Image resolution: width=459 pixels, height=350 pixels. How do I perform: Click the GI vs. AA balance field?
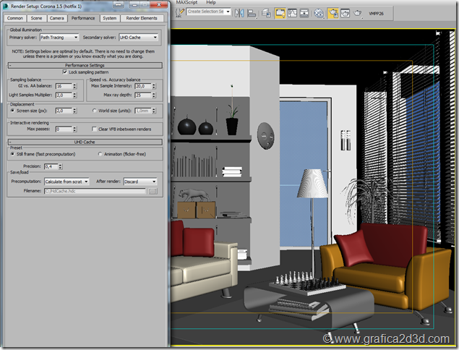coord(62,86)
